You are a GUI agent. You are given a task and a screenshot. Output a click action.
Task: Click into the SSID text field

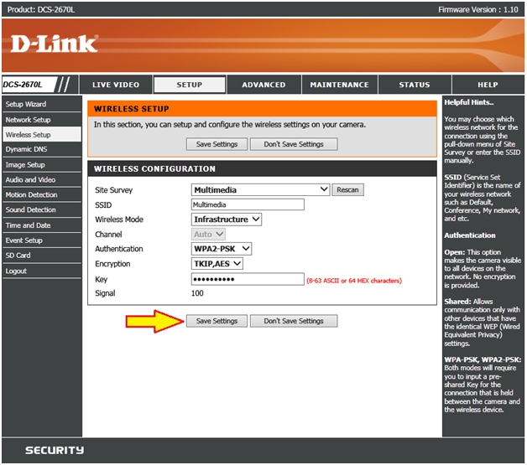[248, 204]
